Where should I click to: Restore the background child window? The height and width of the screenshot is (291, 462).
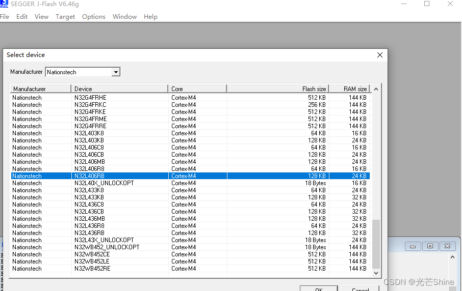[x=430, y=246]
